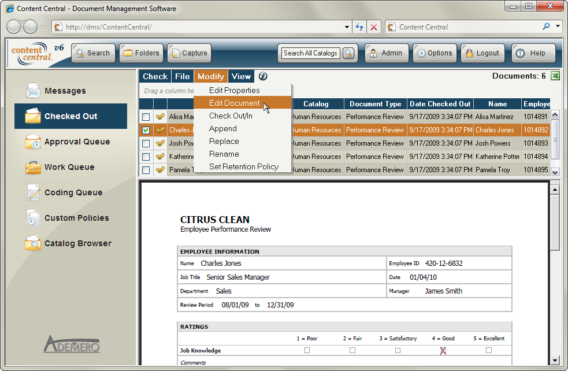Click the document preview vertical scrollbar thumb

click(x=555, y=222)
